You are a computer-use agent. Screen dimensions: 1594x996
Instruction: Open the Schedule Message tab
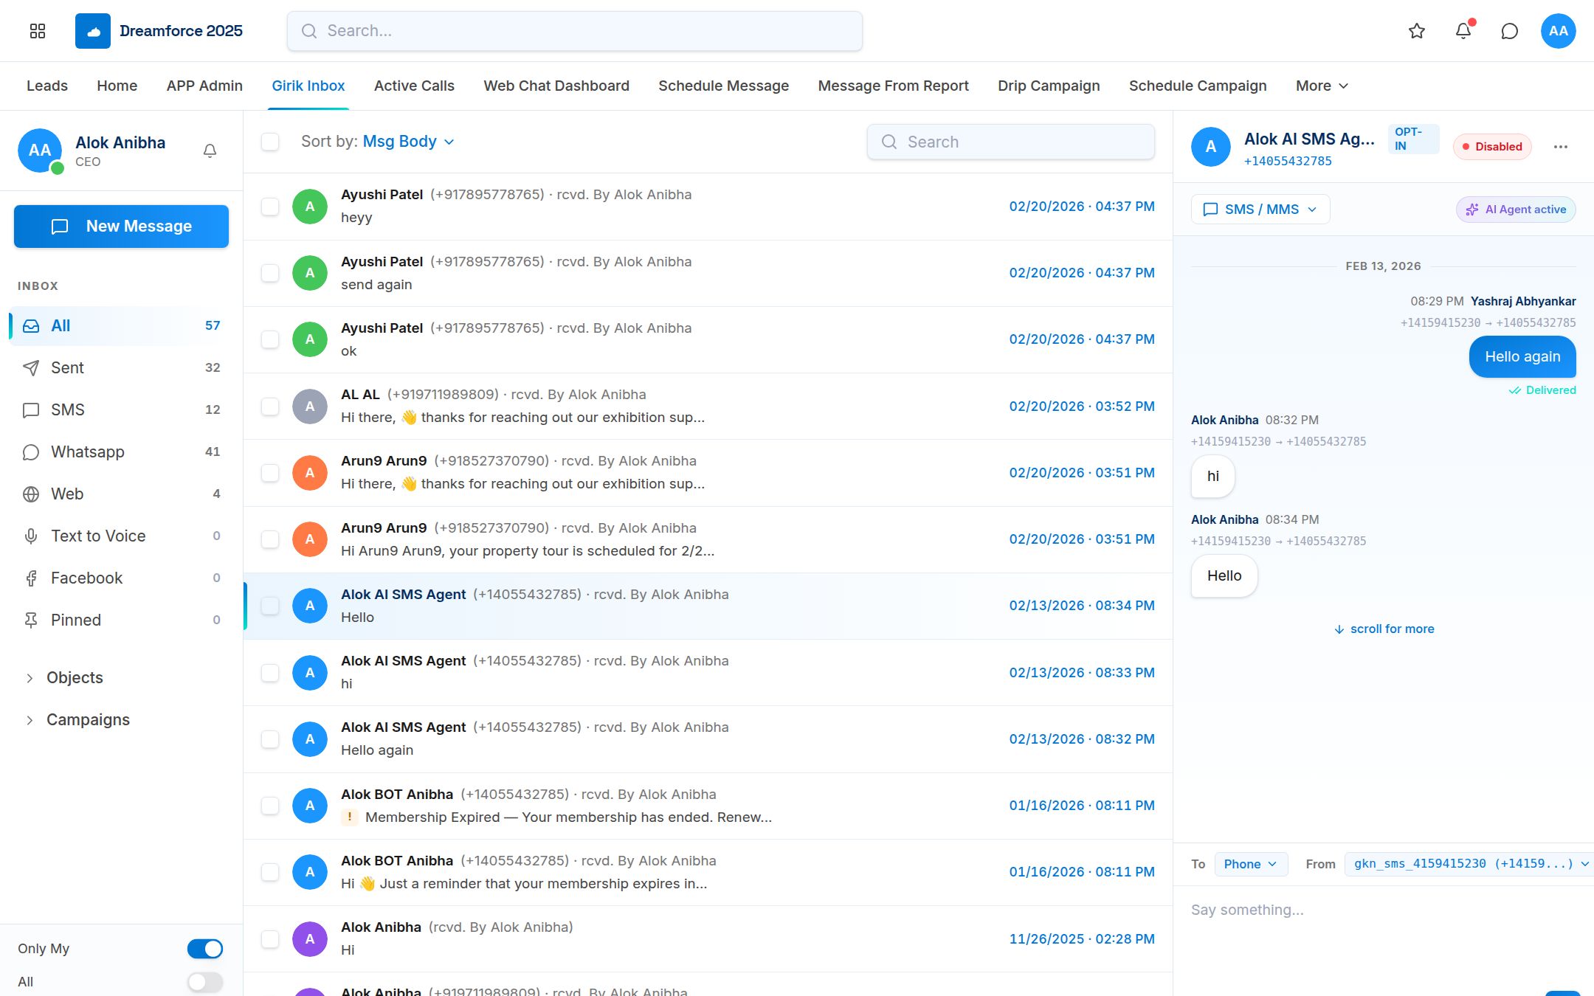pyautogui.click(x=723, y=86)
